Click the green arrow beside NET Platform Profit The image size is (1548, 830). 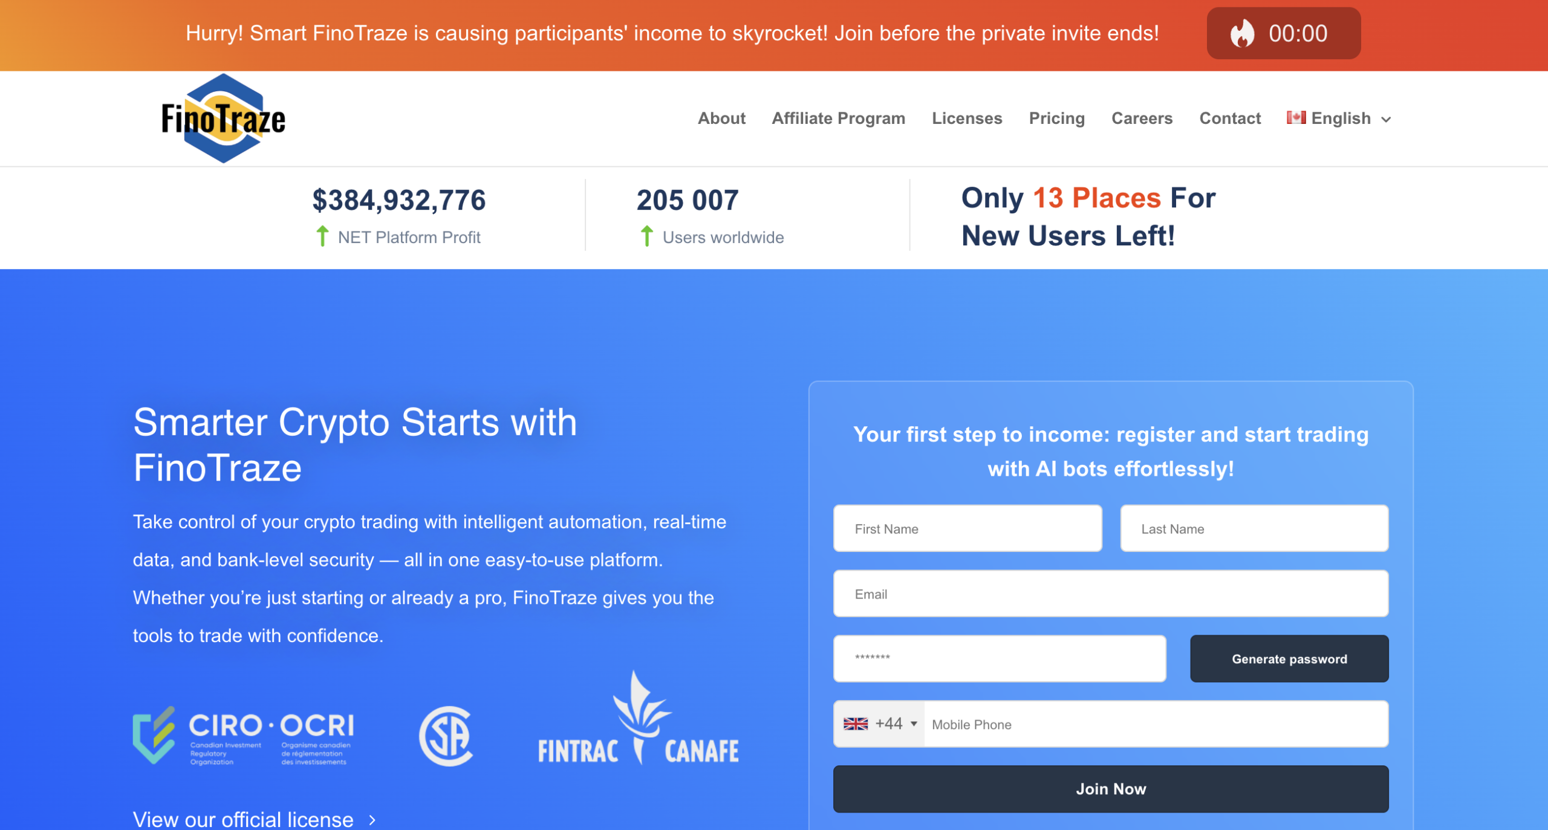[322, 237]
